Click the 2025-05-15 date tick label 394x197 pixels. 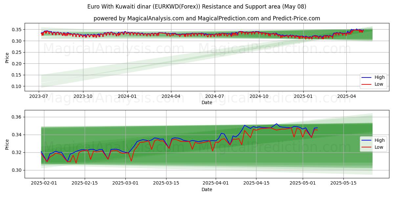[343, 184]
